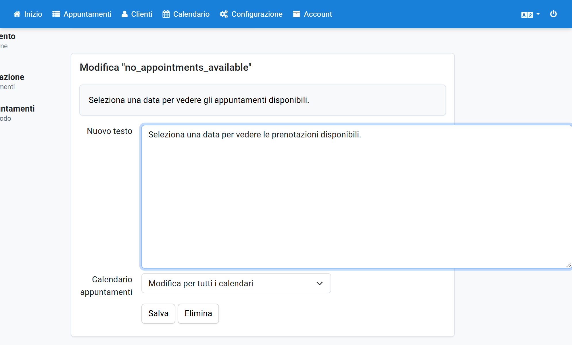Open the Appuntamenti menu item
Viewport: 572px width, 345px height.
tap(87, 14)
